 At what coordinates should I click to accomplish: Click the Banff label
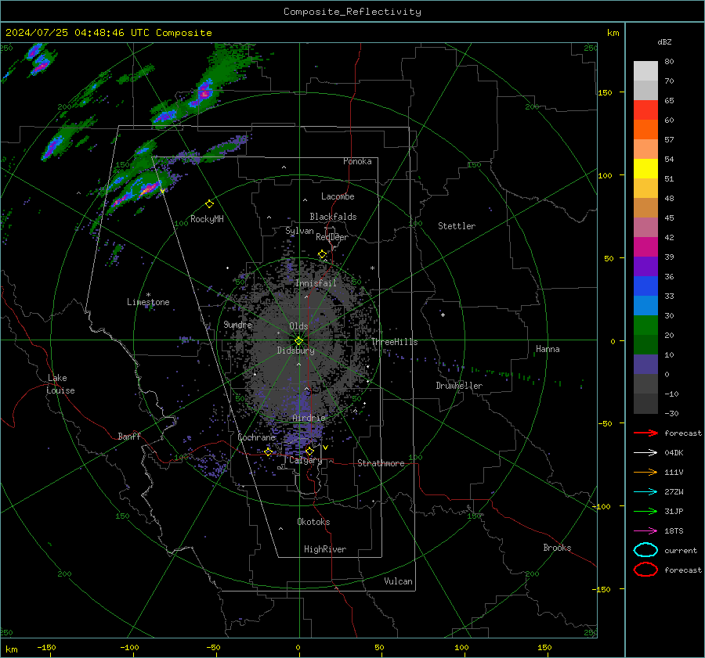[x=129, y=437]
